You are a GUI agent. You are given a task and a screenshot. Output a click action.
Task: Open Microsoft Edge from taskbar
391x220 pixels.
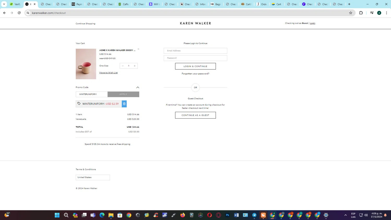[102, 215]
